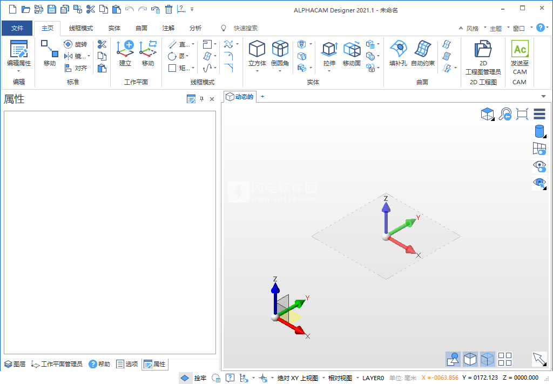
Task: Click the 发送至 CAM button
Action: tap(520, 57)
